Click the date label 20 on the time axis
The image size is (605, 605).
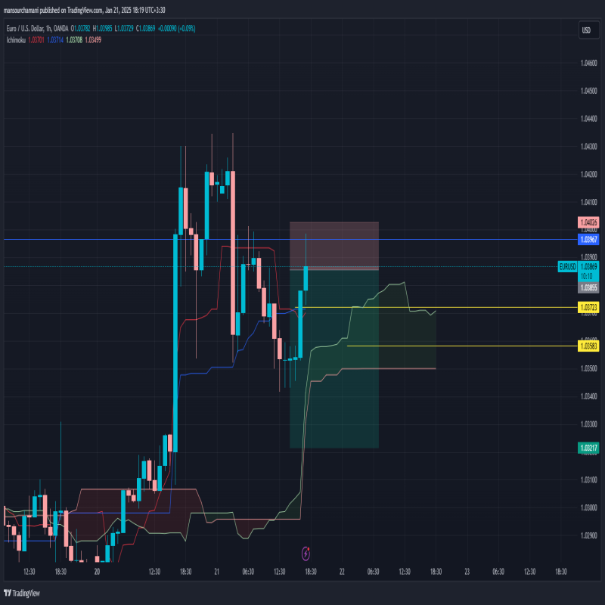point(98,572)
